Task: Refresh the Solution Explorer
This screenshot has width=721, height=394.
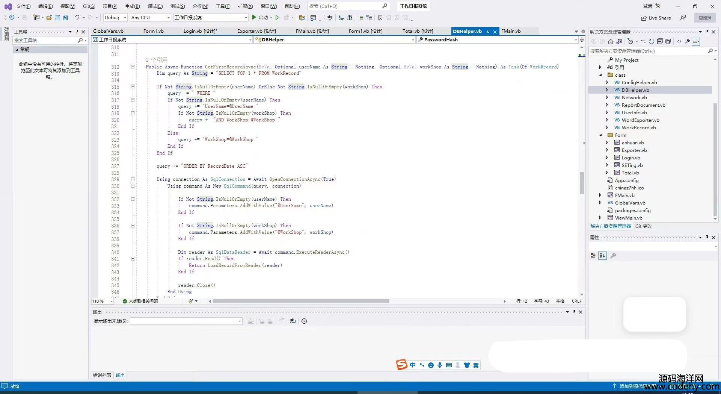Action: coord(652,41)
